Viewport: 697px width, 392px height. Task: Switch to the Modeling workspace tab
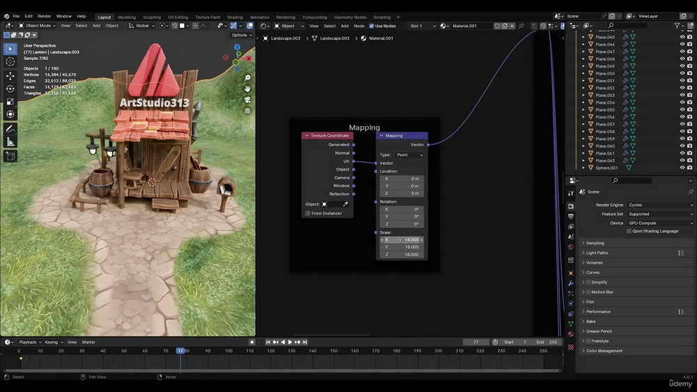[x=127, y=17]
